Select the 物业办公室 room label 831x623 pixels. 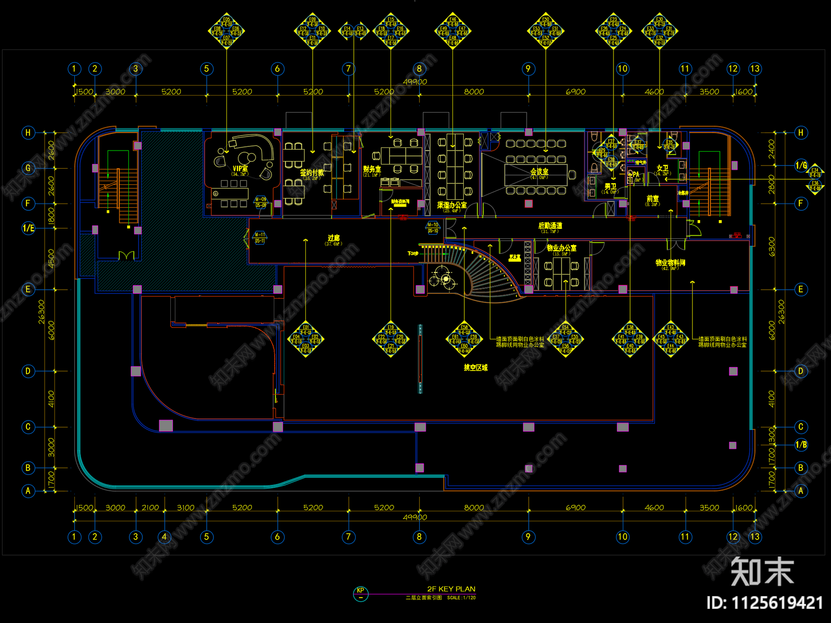click(x=561, y=248)
